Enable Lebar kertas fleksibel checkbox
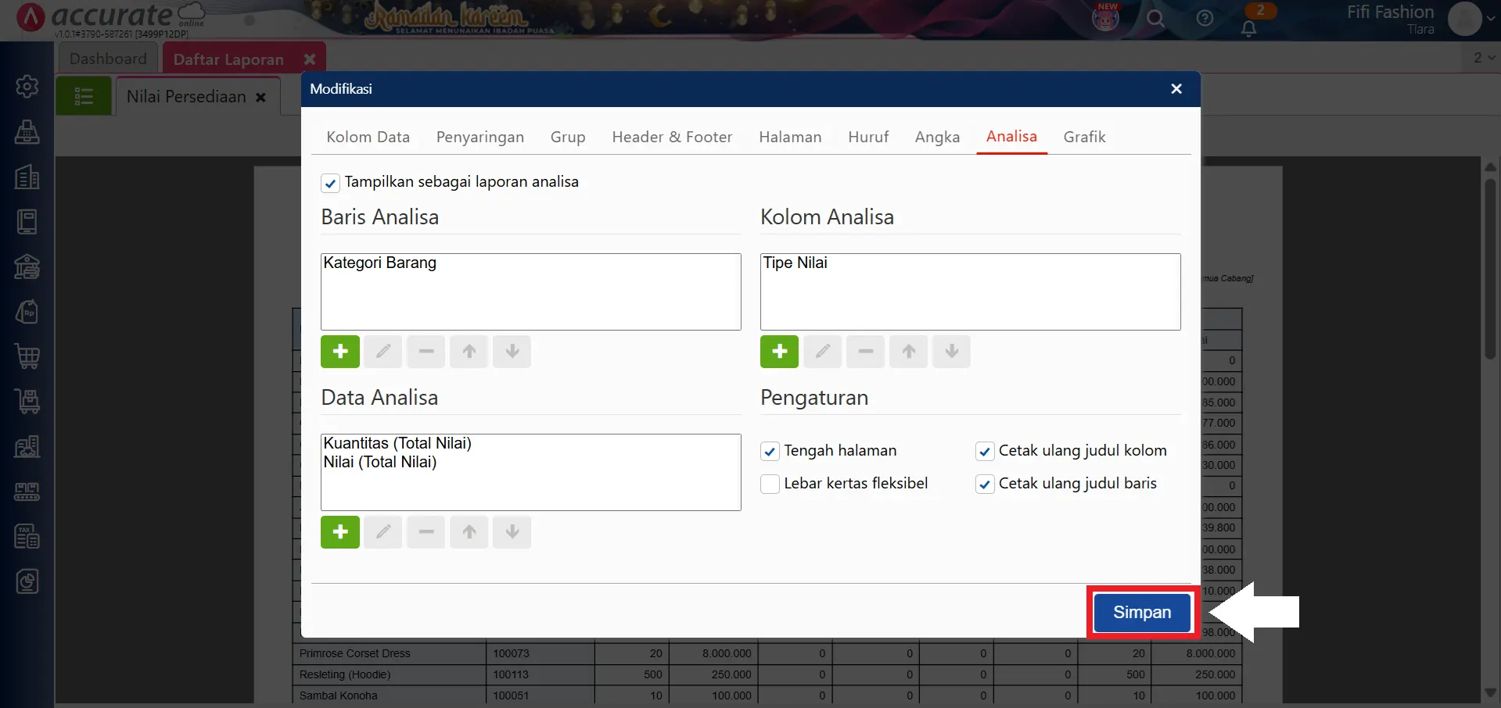The height and width of the screenshot is (708, 1501). point(770,484)
